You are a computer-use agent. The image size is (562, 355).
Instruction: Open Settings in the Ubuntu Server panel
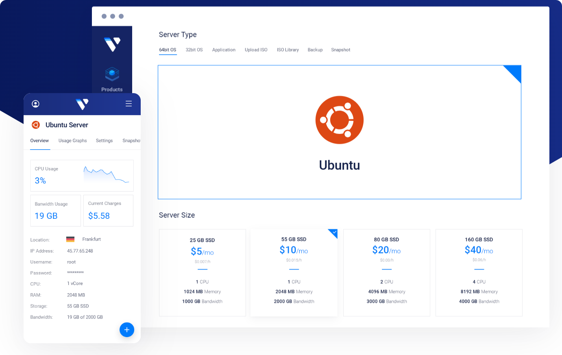click(104, 141)
